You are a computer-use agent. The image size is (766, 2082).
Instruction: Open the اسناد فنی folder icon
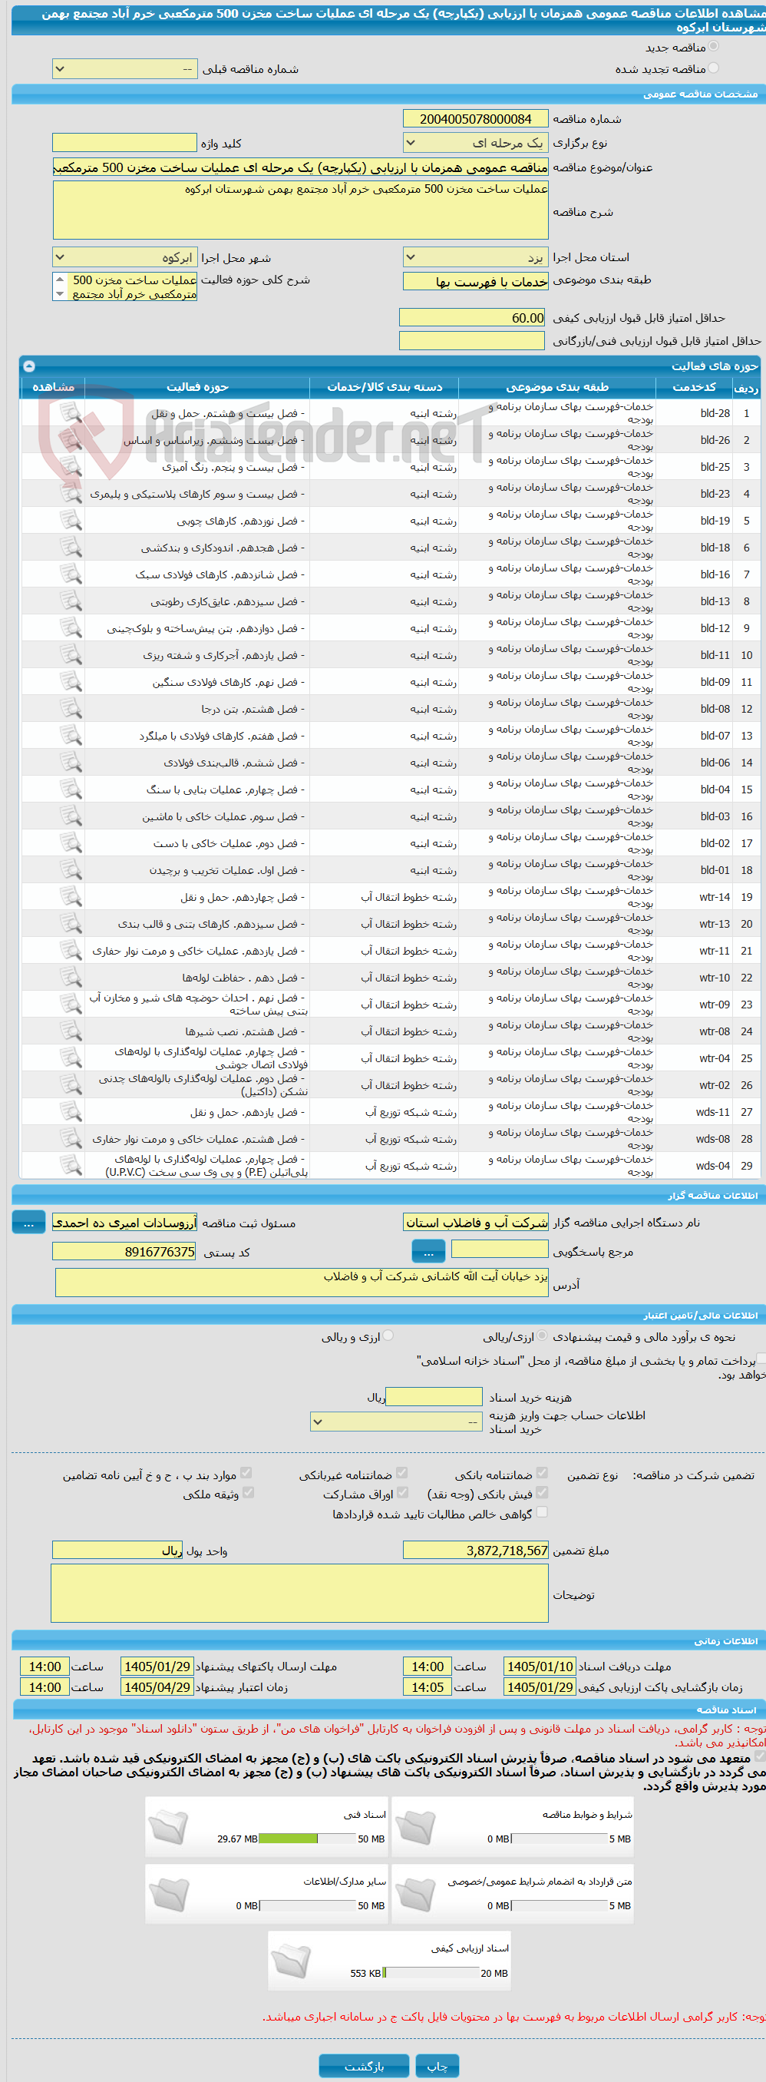pos(169,1826)
